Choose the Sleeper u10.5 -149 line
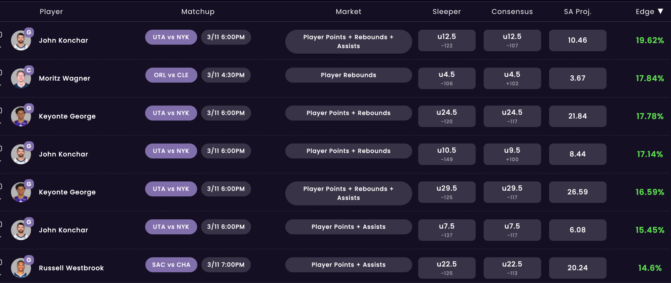 coord(447,154)
